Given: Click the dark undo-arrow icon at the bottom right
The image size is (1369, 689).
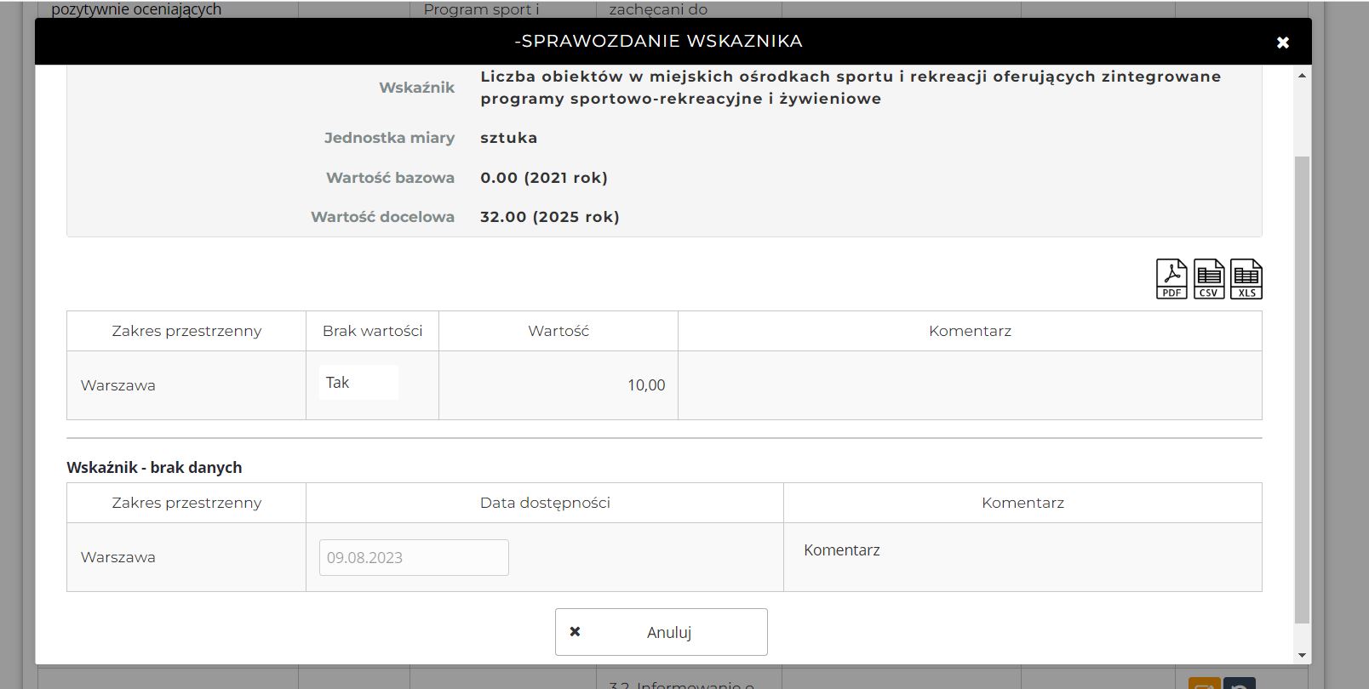Looking at the screenshot, I should point(1240,683).
